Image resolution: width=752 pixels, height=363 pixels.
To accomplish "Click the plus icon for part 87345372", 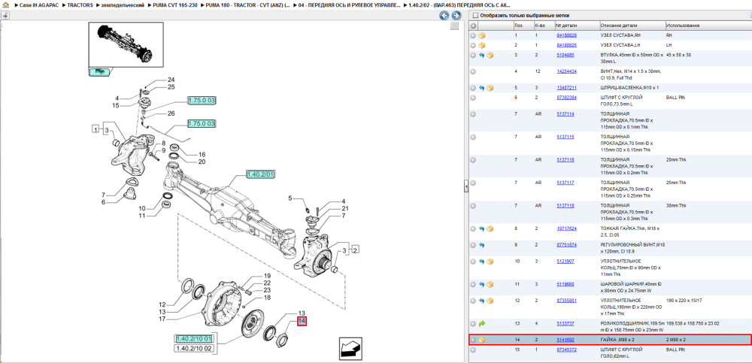I will click(473, 350).
